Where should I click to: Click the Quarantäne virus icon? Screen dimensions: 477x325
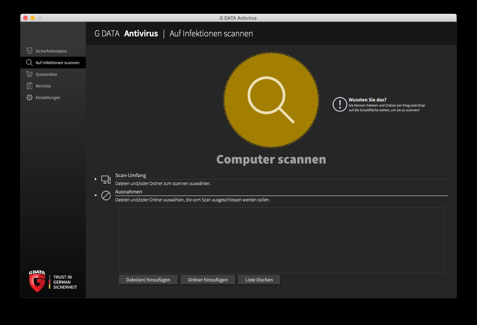point(29,74)
